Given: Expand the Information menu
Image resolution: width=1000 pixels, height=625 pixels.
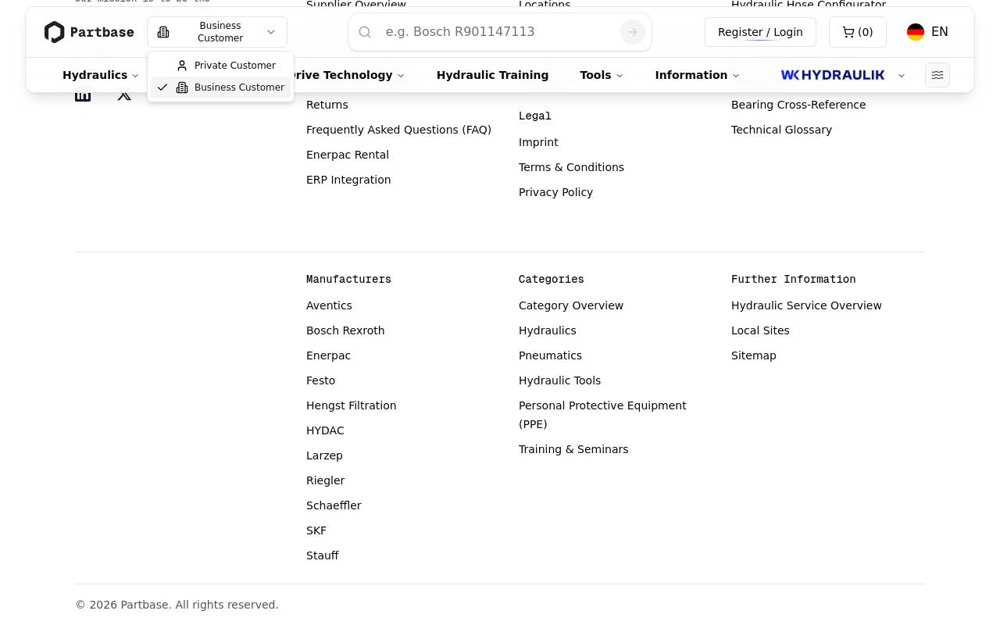Looking at the screenshot, I should (x=697, y=75).
